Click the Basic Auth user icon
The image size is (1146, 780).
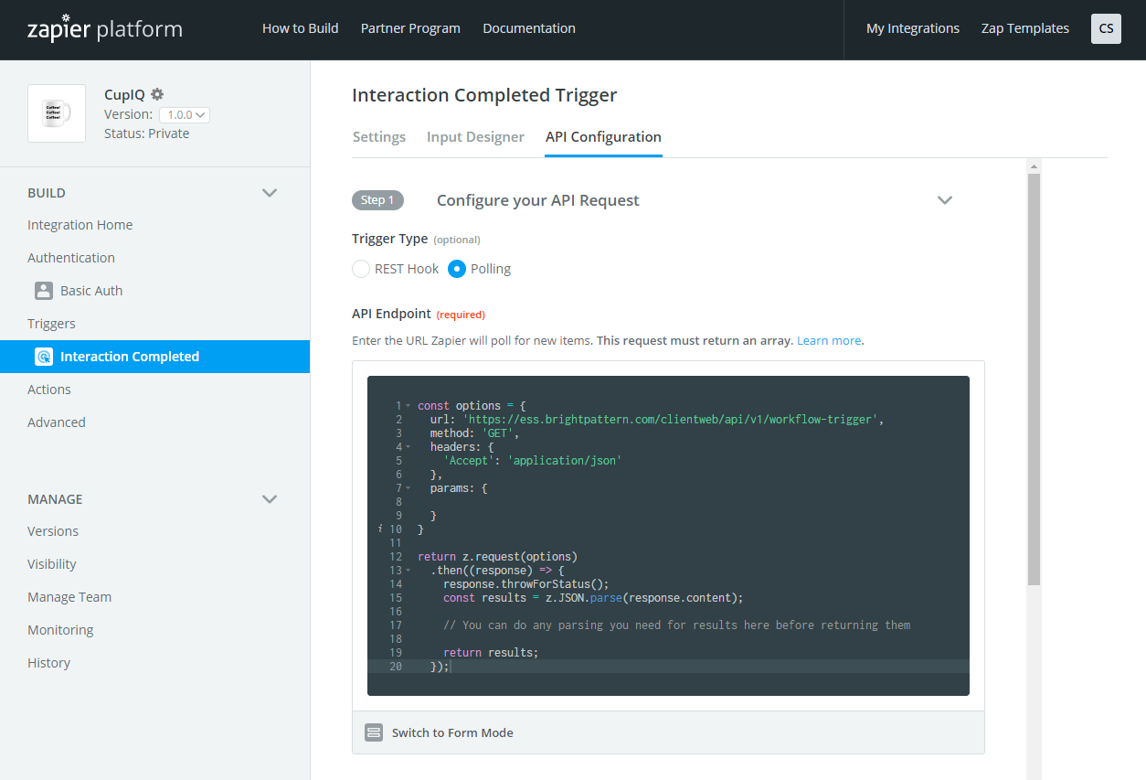coord(44,291)
